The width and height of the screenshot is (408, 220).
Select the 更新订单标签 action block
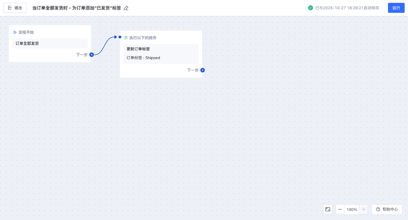click(161, 54)
